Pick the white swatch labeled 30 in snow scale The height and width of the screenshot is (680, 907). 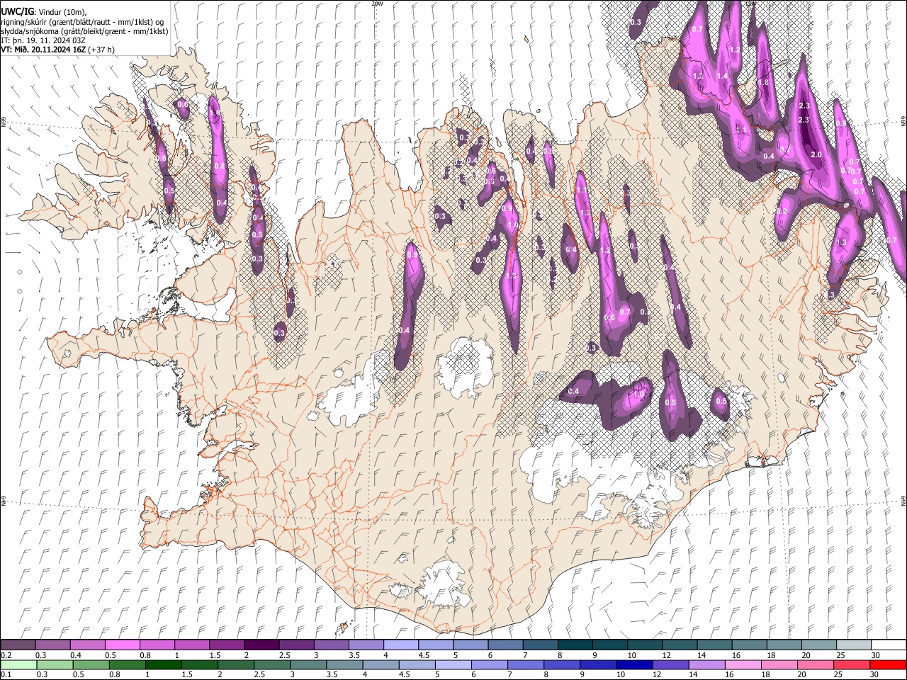click(x=887, y=645)
